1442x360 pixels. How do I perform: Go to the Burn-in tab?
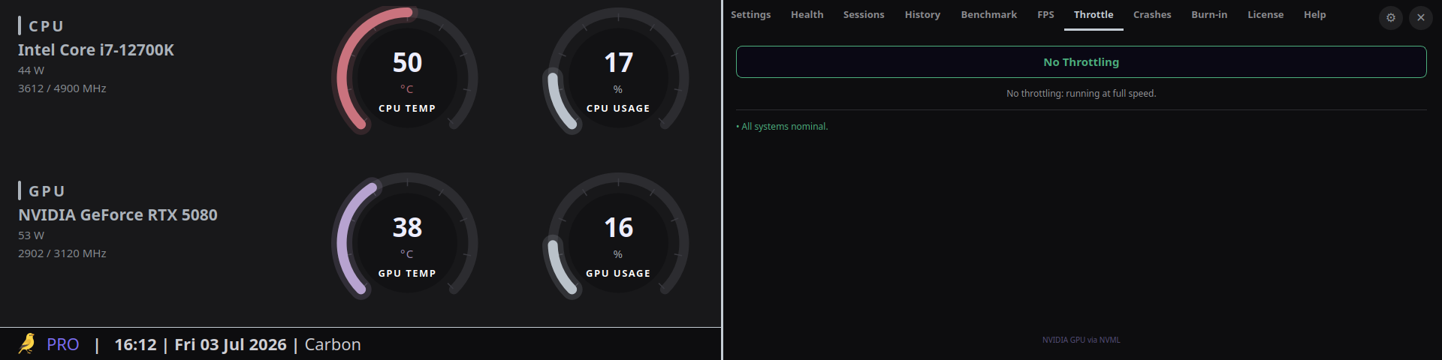[1209, 15]
